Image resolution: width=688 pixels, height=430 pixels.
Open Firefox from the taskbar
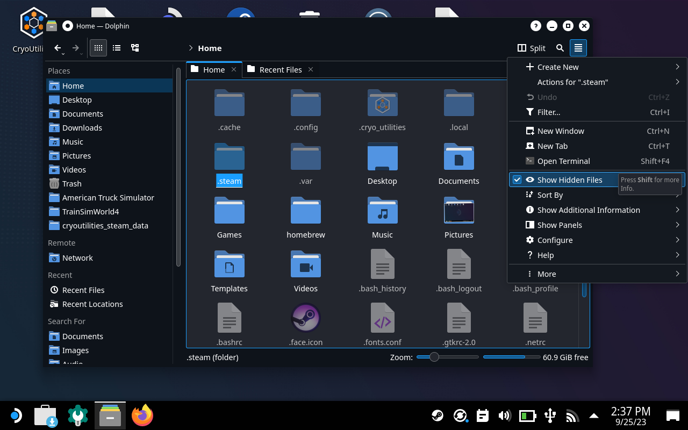point(142,415)
